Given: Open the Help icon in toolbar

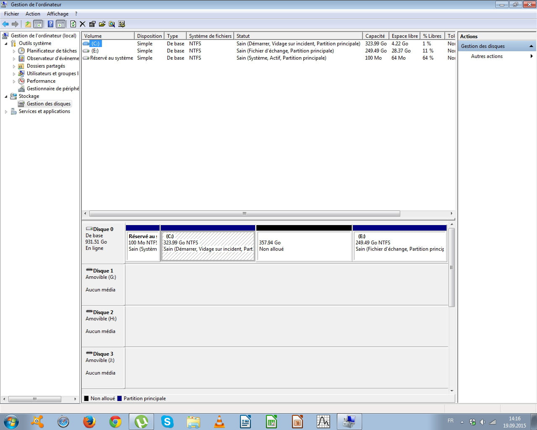Looking at the screenshot, I should [50, 24].
